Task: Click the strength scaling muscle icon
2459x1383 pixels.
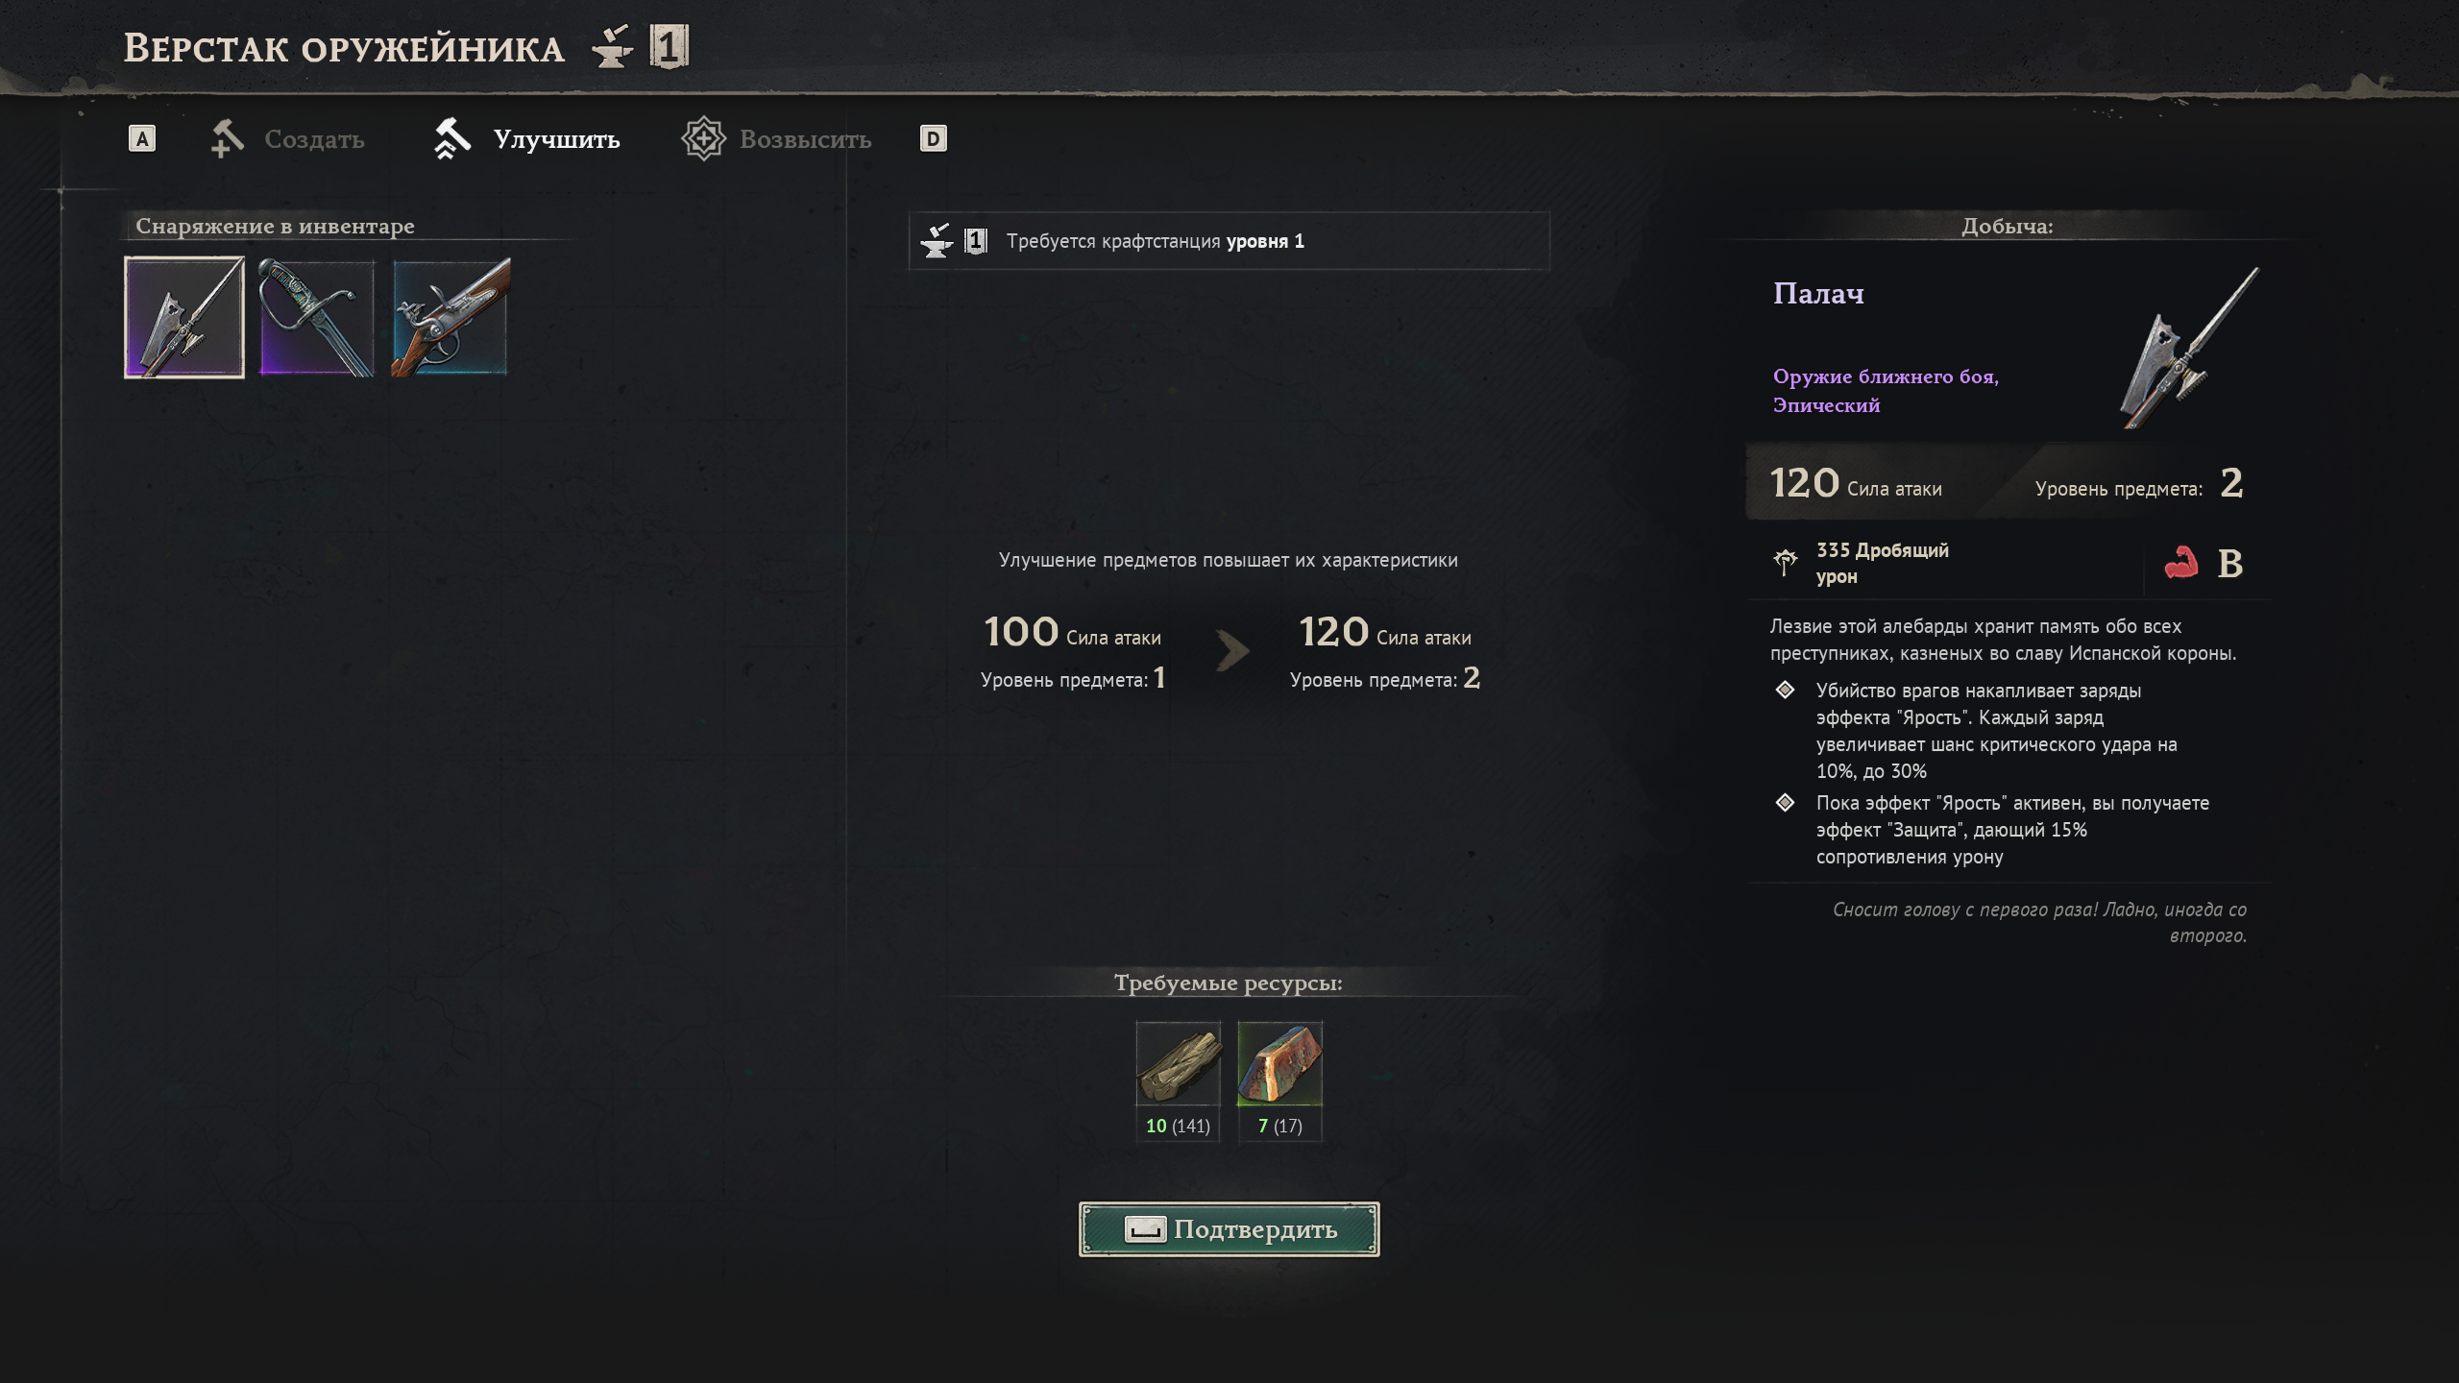Action: point(2181,563)
